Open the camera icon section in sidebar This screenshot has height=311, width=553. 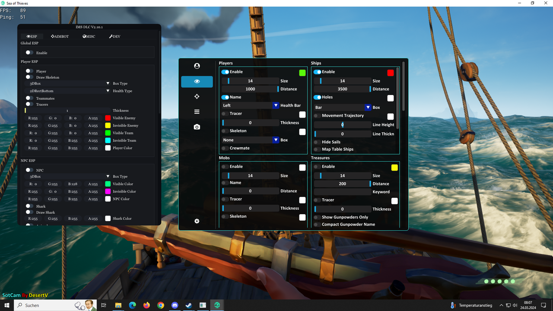[x=197, y=127]
